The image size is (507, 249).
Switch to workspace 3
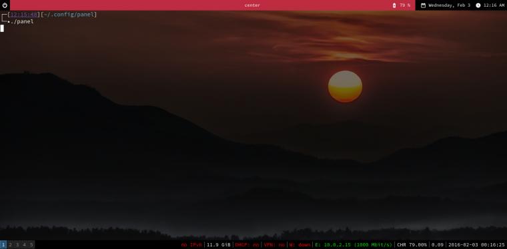[x=17, y=245]
